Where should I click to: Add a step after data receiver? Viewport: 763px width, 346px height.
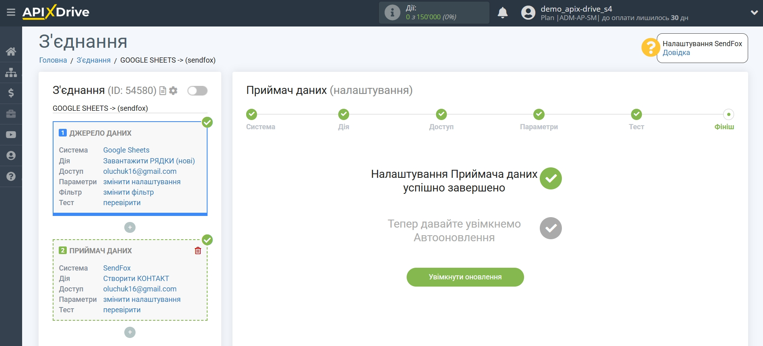pos(130,332)
